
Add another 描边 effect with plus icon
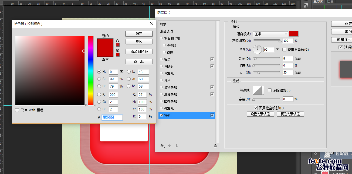[x=212, y=59]
